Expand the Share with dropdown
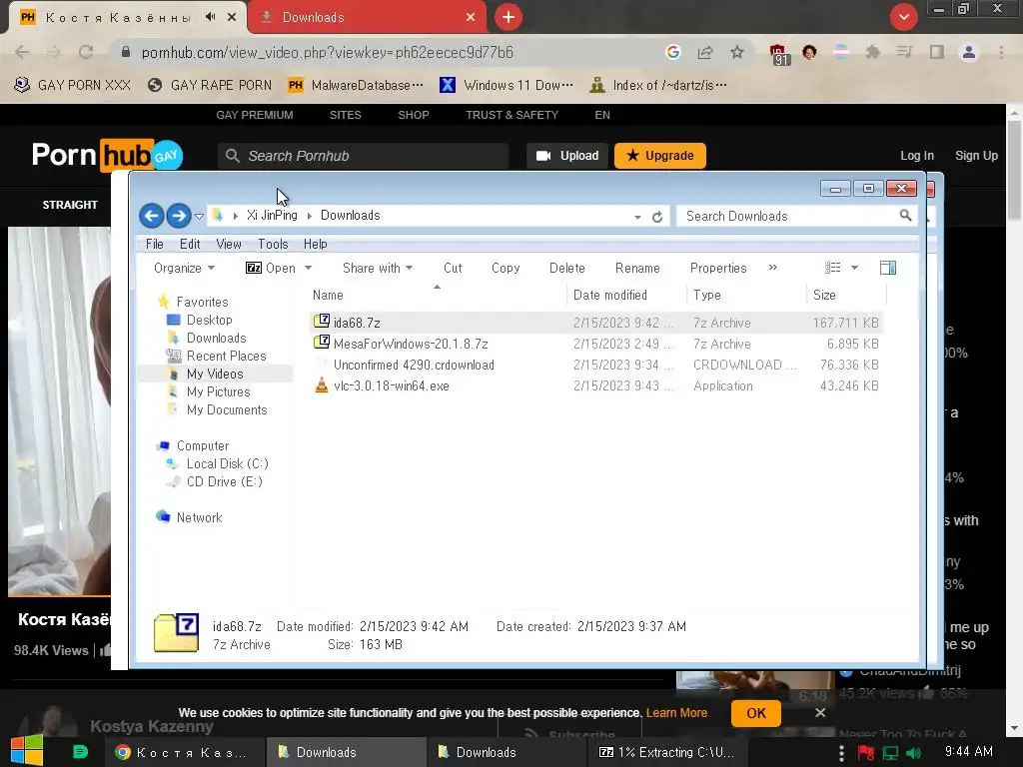1023x767 pixels. click(x=377, y=268)
